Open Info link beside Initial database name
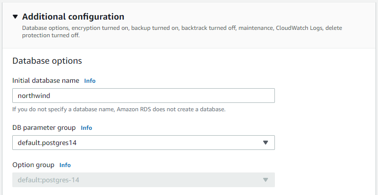This screenshot has height=195, width=378. pyautogui.click(x=90, y=81)
